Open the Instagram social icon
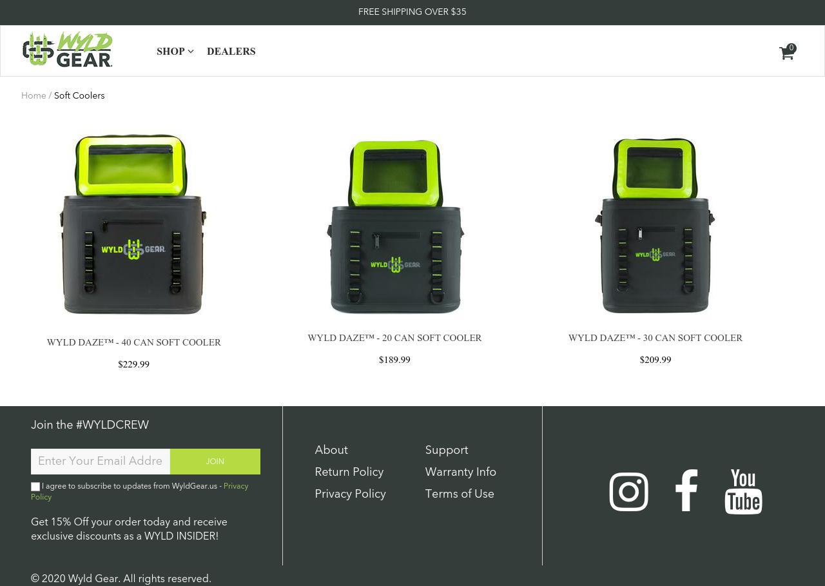 tap(628, 492)
